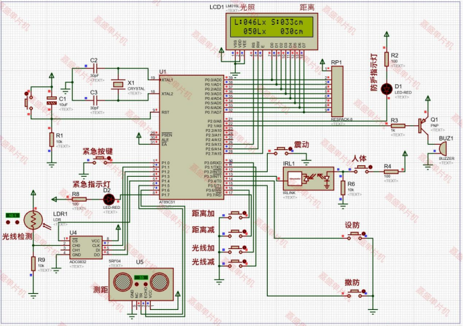463x326 pixels.
Task: Click the XTAL1 pin label on U1
Action: 167,80
